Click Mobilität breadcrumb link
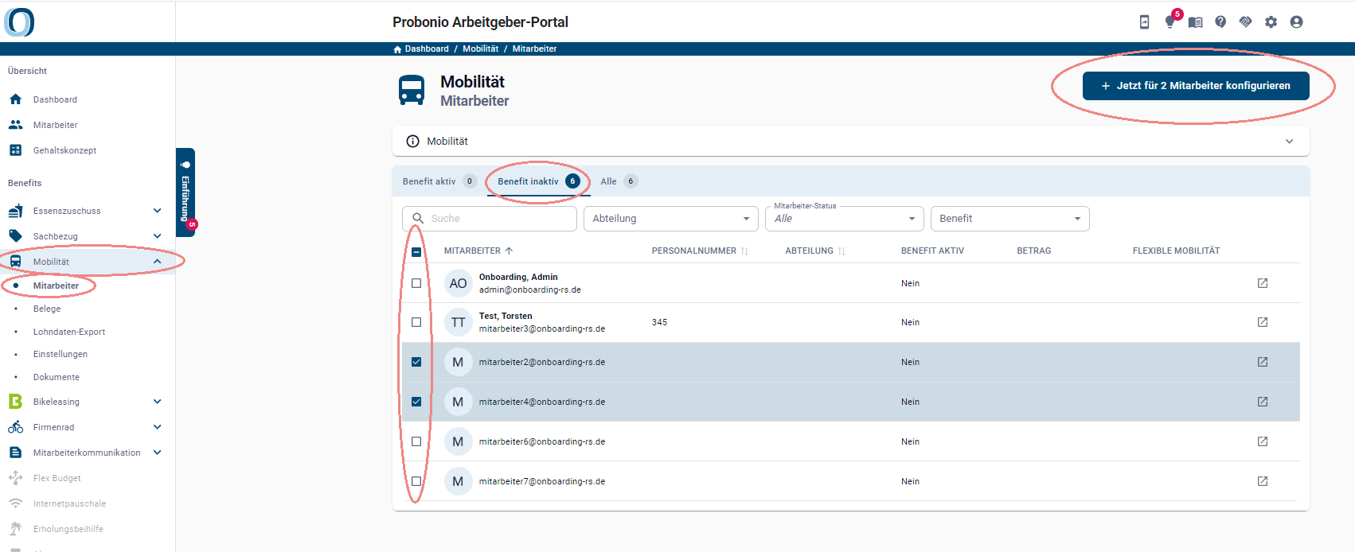 pos(481,49)
